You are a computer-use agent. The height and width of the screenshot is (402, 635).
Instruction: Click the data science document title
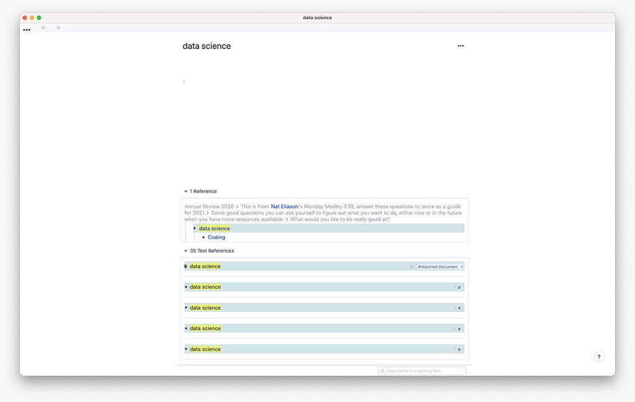(205, 45)
